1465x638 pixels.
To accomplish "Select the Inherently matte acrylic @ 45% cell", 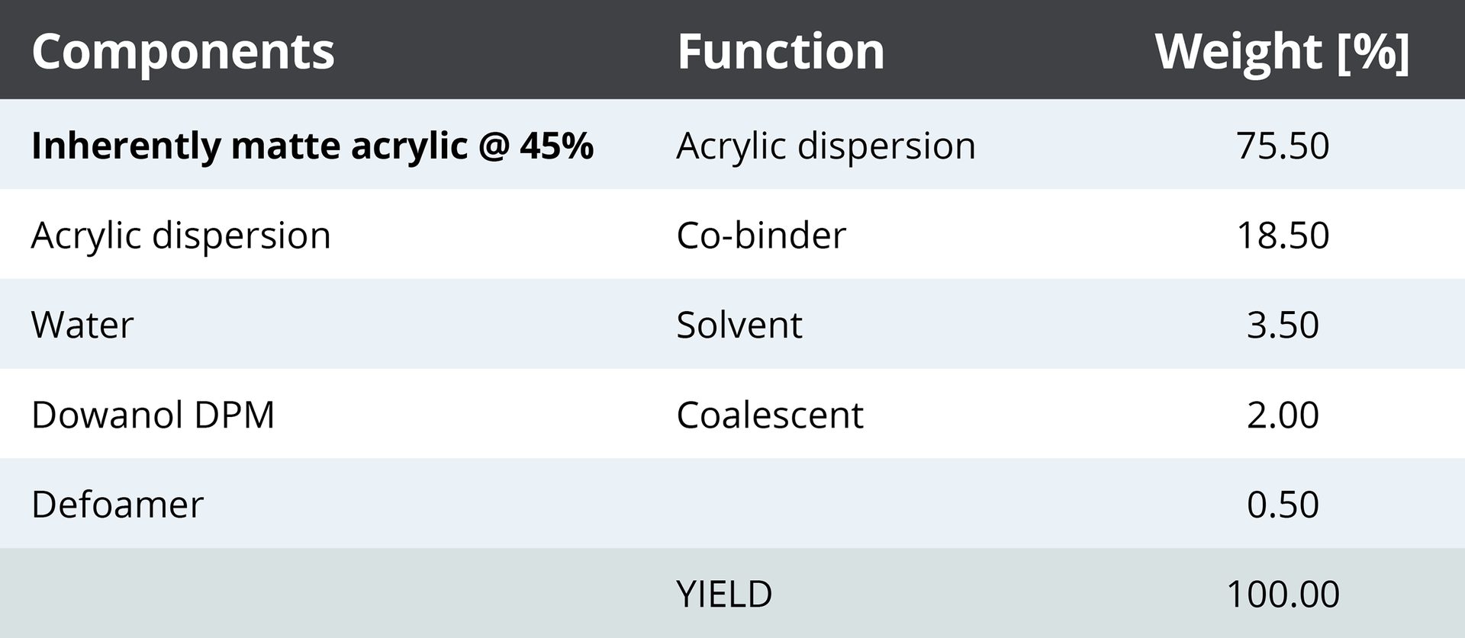I will (312, 146).
